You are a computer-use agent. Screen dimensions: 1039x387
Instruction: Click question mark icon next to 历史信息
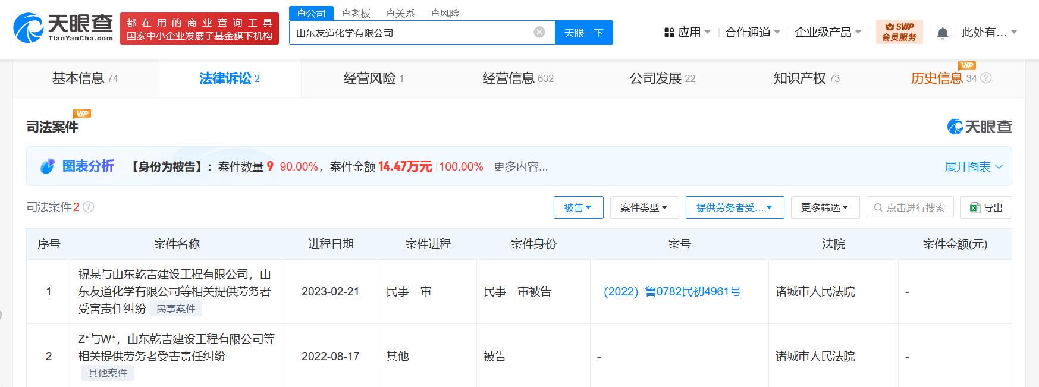986,78
